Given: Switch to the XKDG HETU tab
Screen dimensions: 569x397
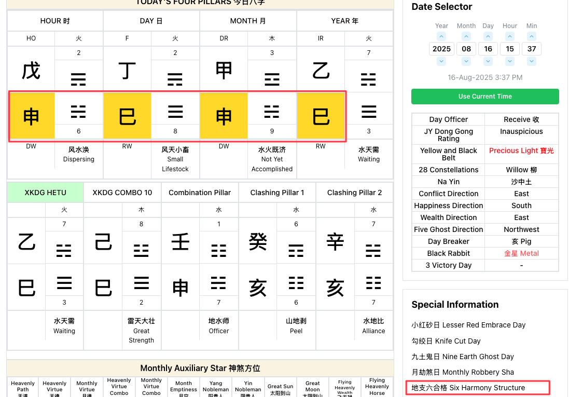Looking at the screenshot, I should tap(45, 193).
